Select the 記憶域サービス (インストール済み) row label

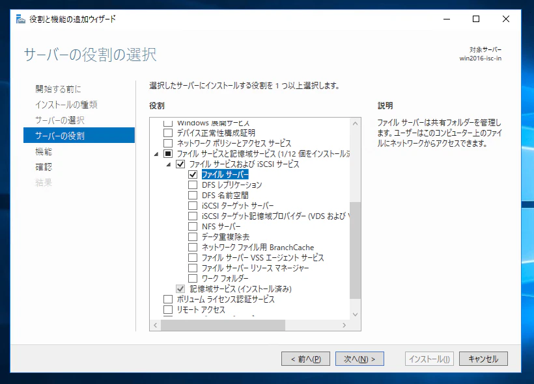[x=241, y=289]
